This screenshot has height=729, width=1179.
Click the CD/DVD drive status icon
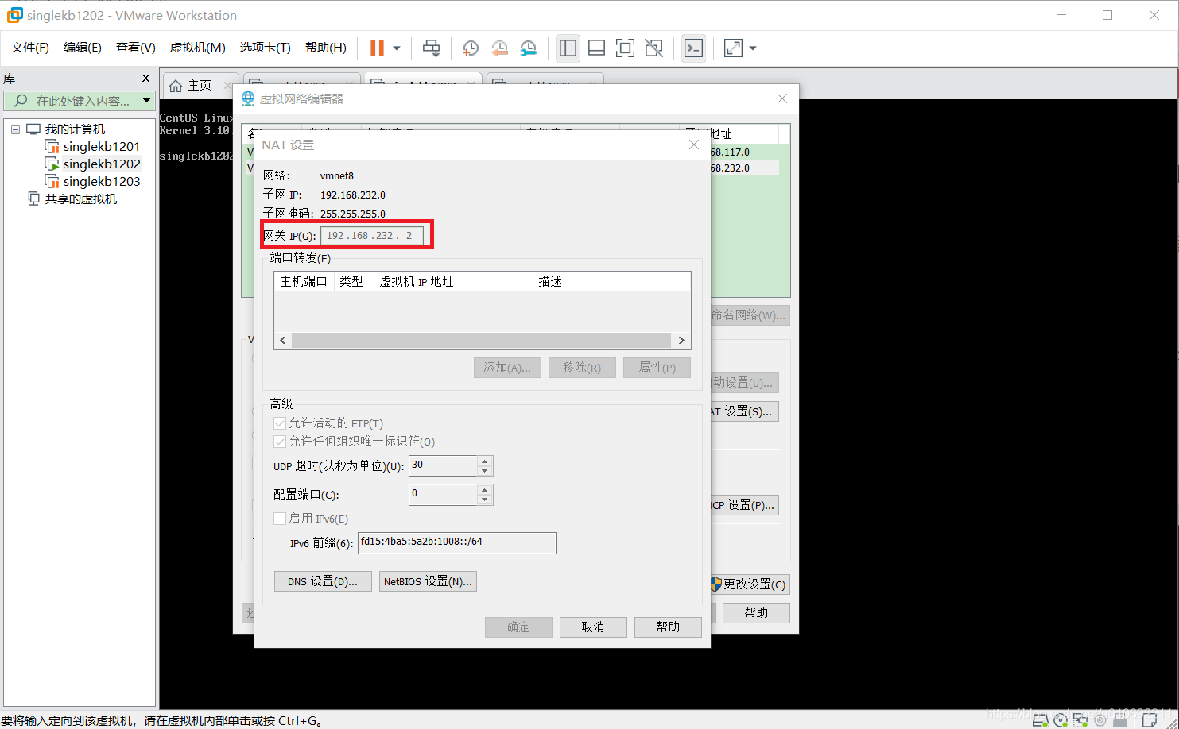coord(1060,720)
